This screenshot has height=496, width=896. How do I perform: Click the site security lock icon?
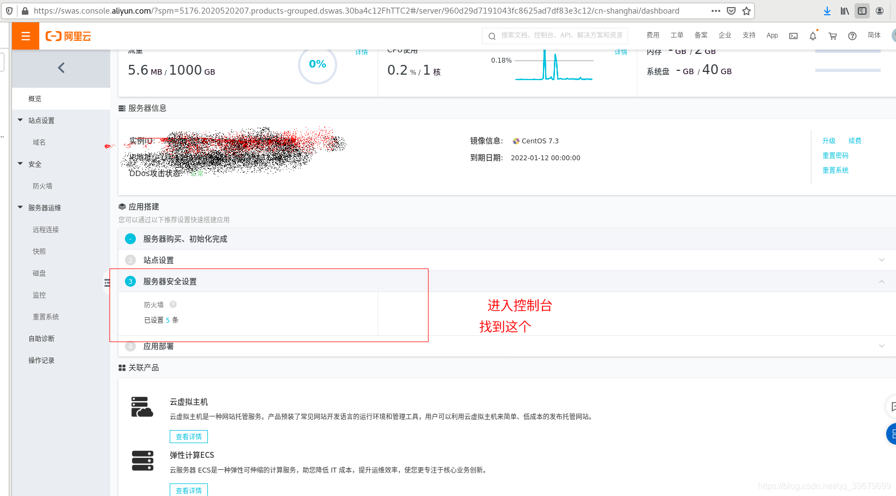tap(25, 11)
